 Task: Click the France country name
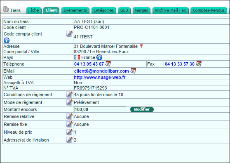(88, 57)
